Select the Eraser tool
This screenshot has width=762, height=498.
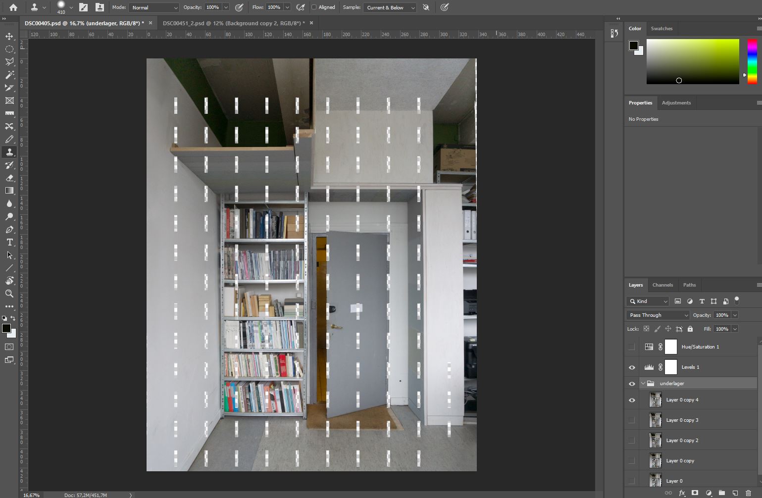[9, 178]
